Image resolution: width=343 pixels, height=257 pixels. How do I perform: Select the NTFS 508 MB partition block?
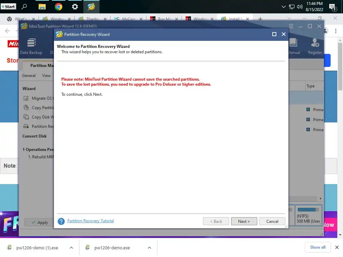[x=308, y=216]
